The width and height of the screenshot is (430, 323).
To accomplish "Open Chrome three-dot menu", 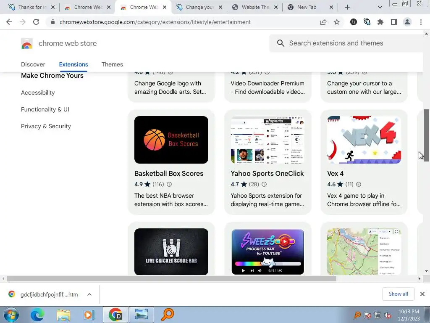I will [421, 22].
